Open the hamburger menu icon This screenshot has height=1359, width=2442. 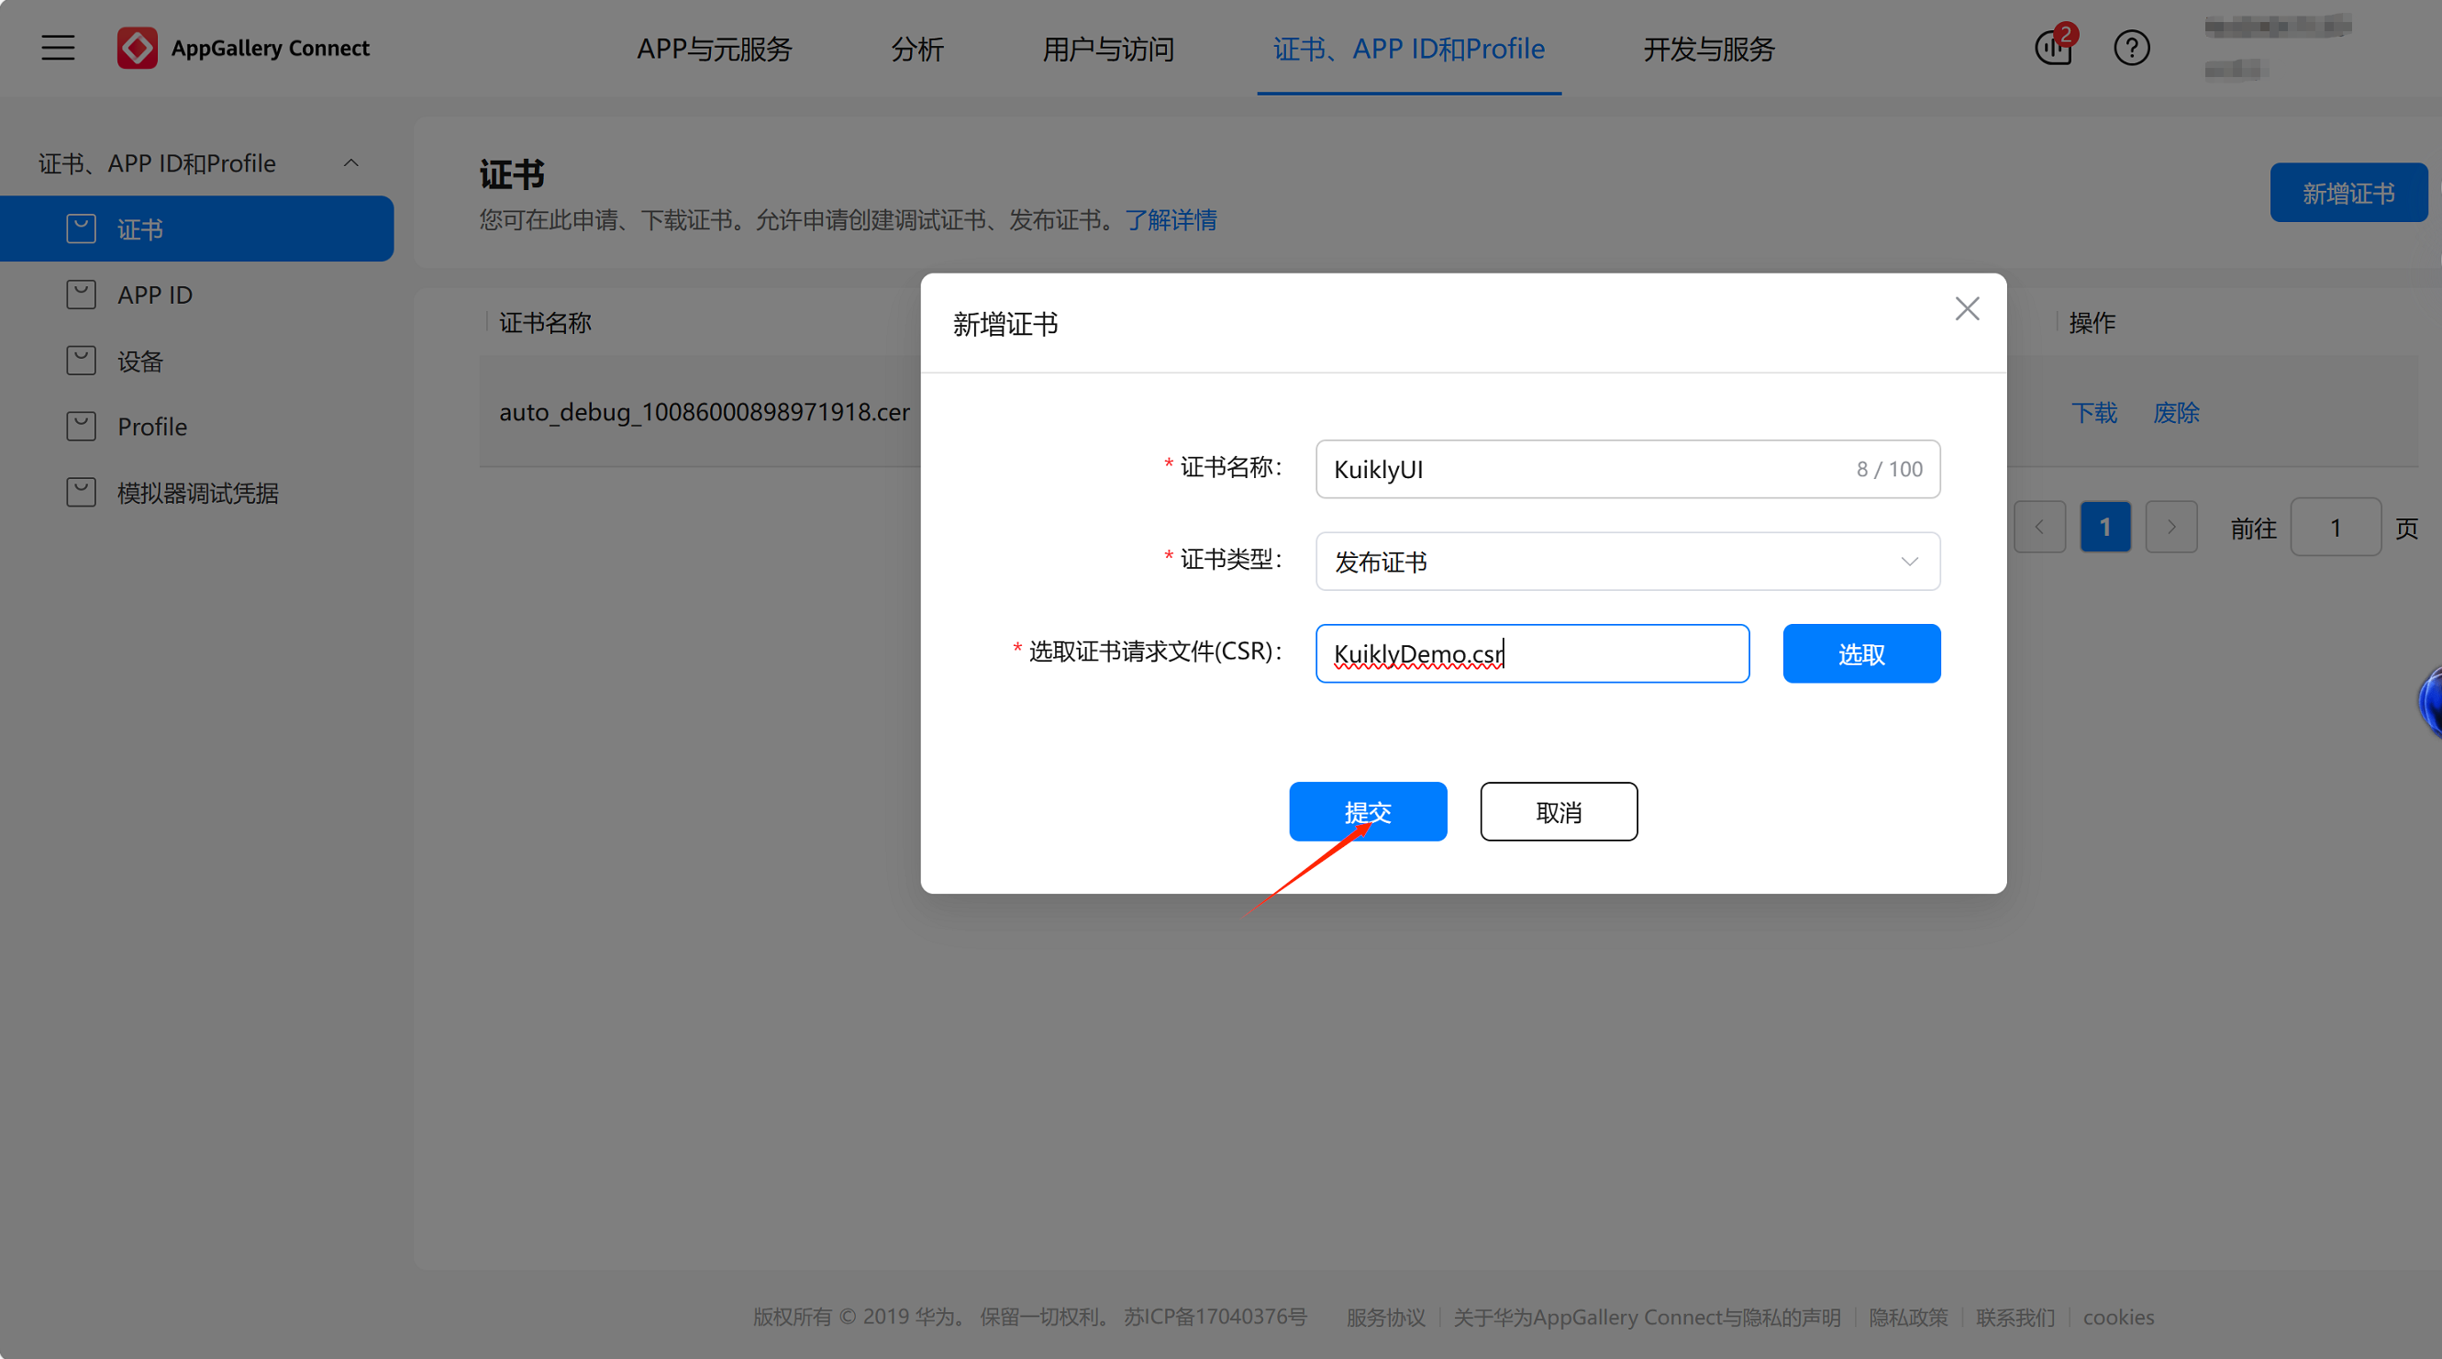tap(58, 48)
